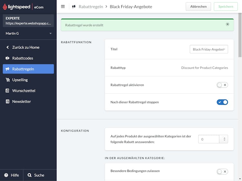The height and width of the screenshot is (181, 242).
Task: Click the Titel input field
Action: coord(209,49)
